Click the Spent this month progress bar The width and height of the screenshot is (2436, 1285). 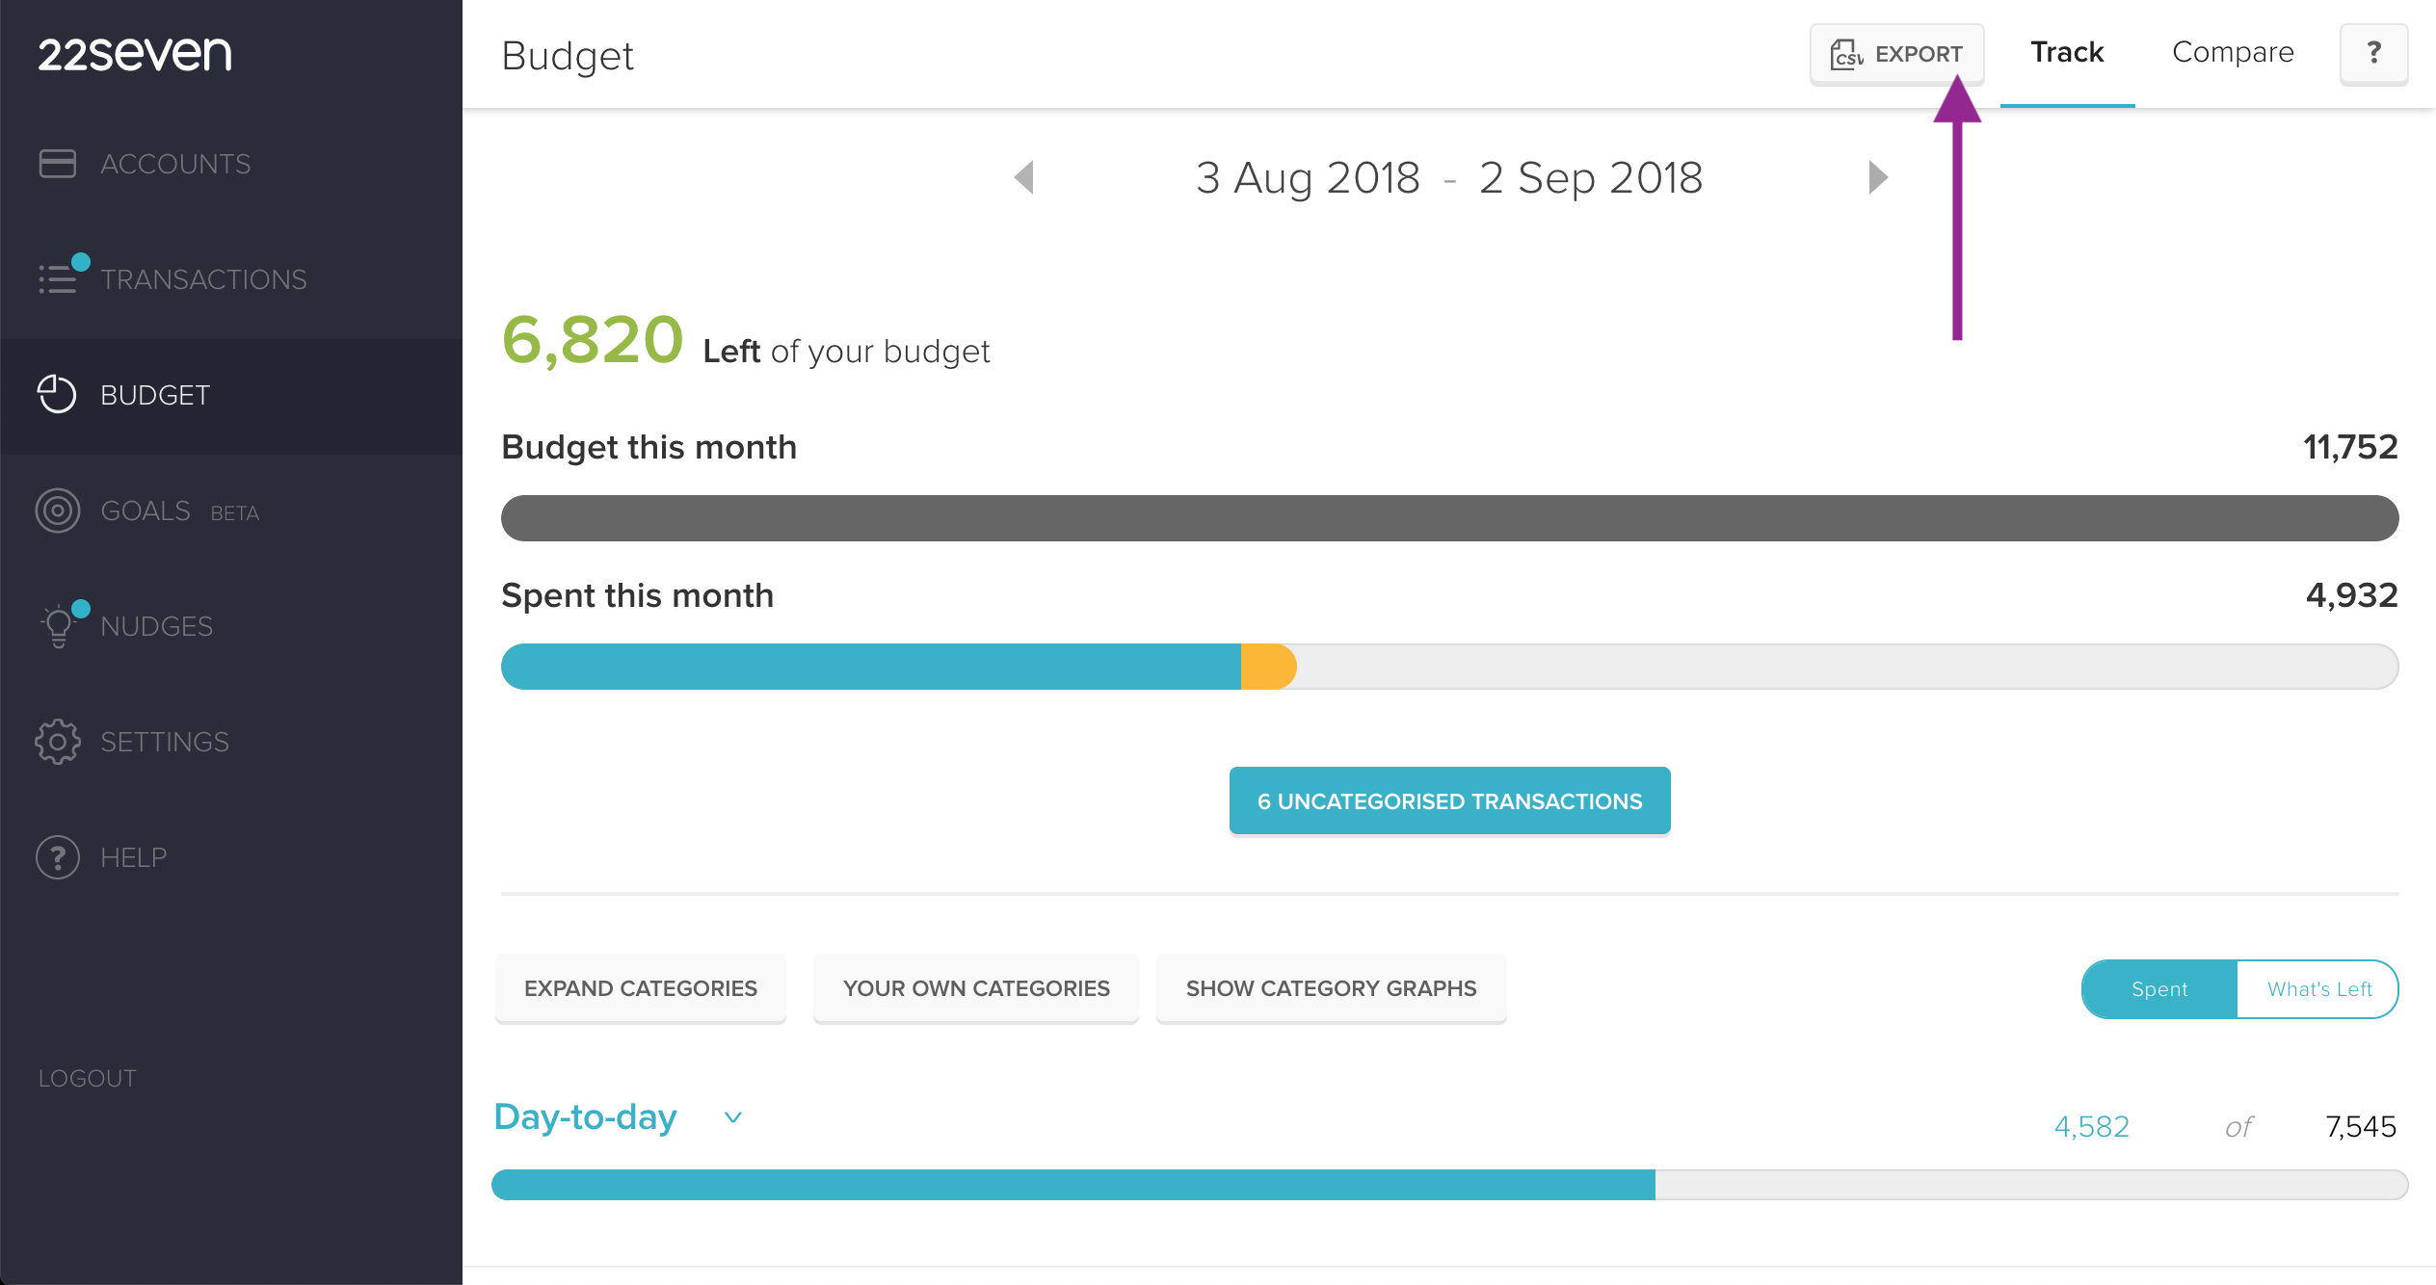coord(1449,667)
